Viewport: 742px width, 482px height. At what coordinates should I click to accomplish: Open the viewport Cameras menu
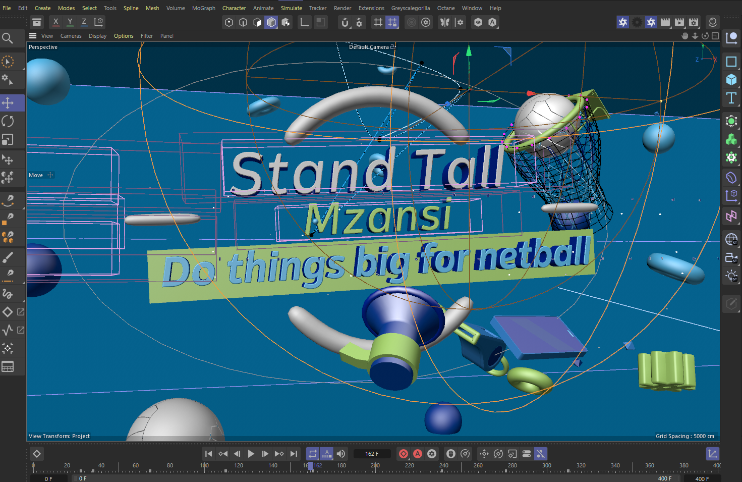(x=71, y=36)
